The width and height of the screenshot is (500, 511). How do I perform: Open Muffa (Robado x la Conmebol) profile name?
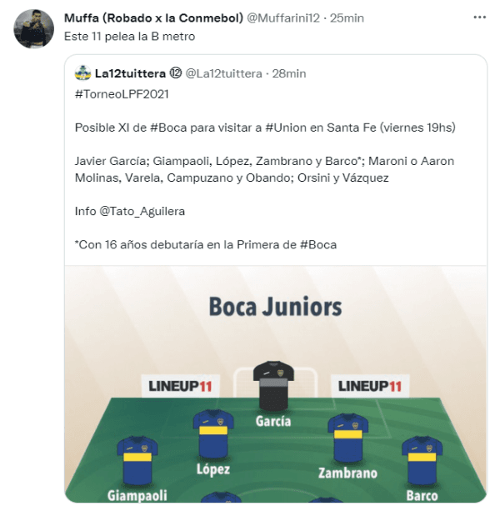click(x=153, y=18)
